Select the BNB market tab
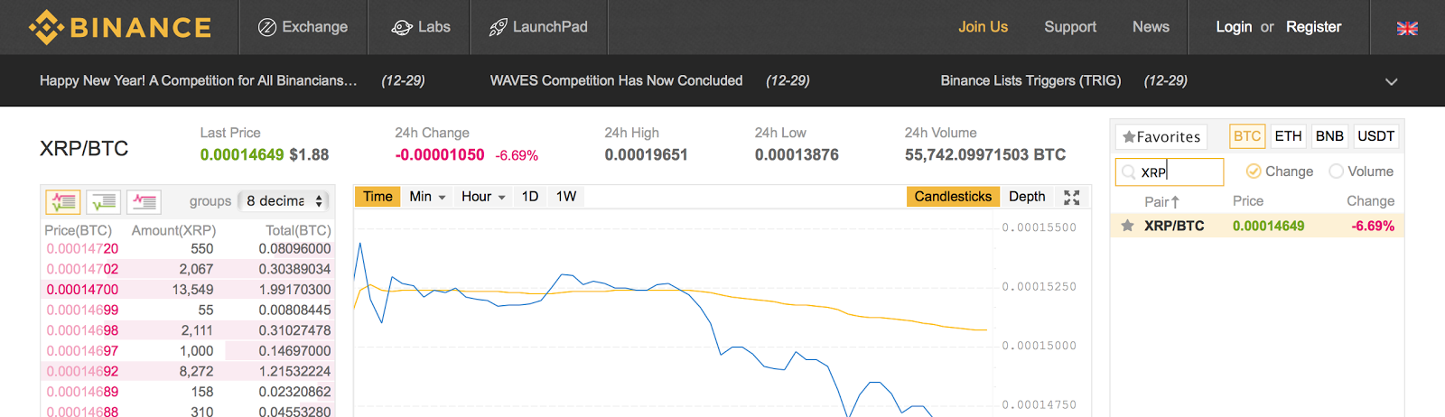The width and height of the screenshot is (1445, 417). point(1329,136)
